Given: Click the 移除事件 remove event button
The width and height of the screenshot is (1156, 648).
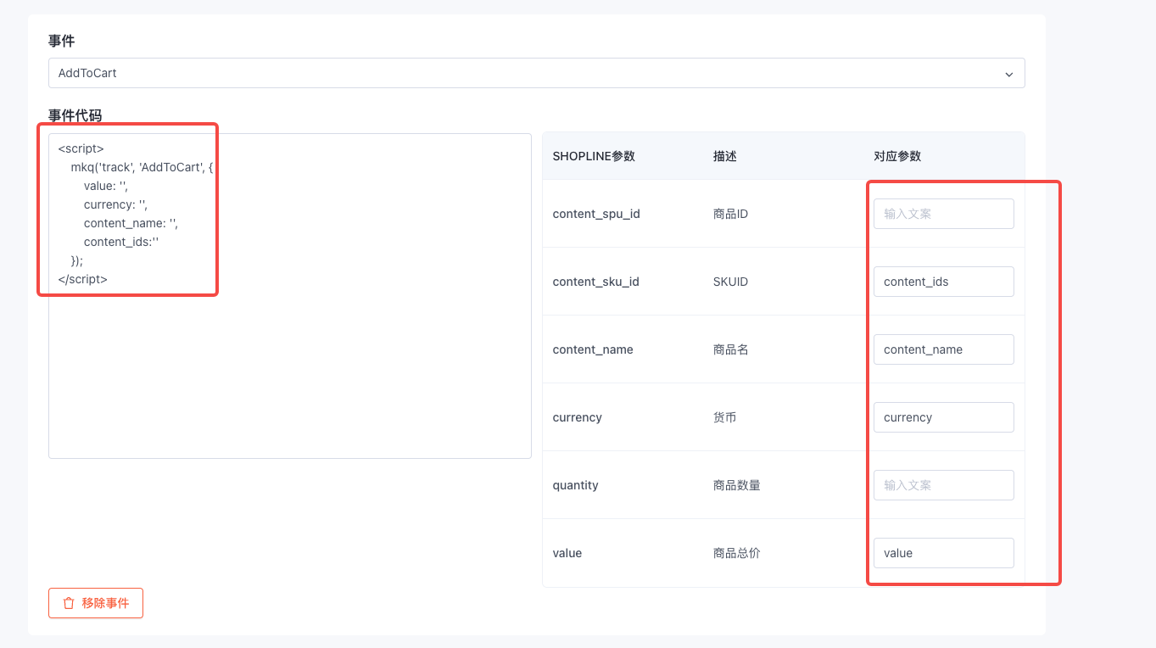Looking at the screenshot, I should coord(96,603).
